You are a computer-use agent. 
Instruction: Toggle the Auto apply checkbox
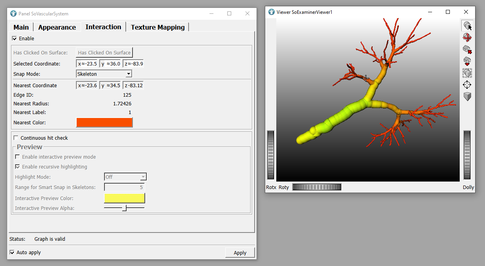tap(12, 253)
